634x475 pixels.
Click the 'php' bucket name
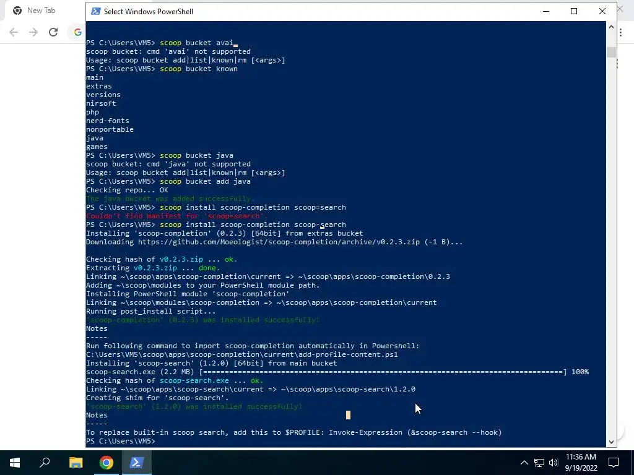[x=92, y=112]
